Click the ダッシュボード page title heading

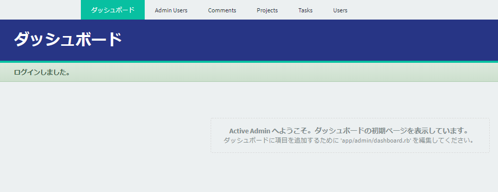point(68,40)
